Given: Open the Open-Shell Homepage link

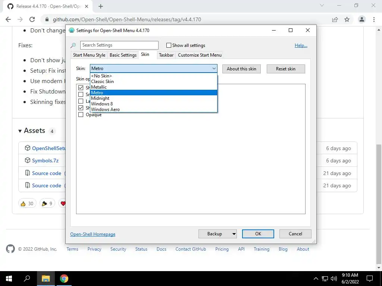Looking at the screenshot, I should coord(93,234).
